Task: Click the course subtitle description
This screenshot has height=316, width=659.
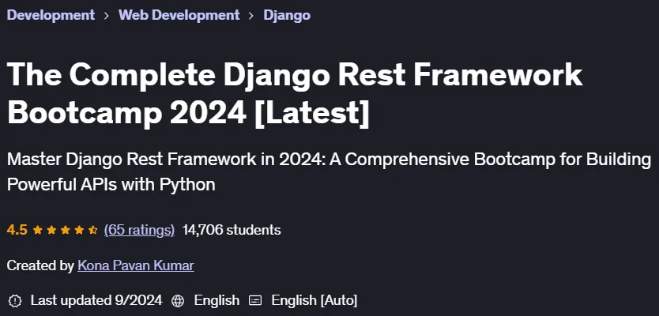Action: pos(329,172)
